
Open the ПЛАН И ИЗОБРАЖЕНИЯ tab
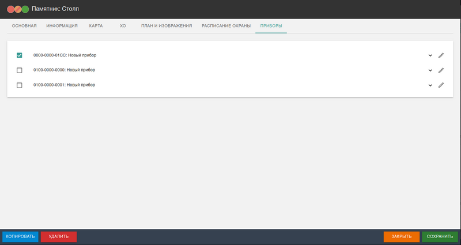167,26
